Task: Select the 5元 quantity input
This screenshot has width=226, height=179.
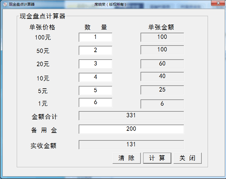Action: click(95, 90)
